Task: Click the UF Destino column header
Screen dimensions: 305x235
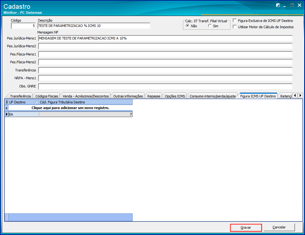Action: 24,102
